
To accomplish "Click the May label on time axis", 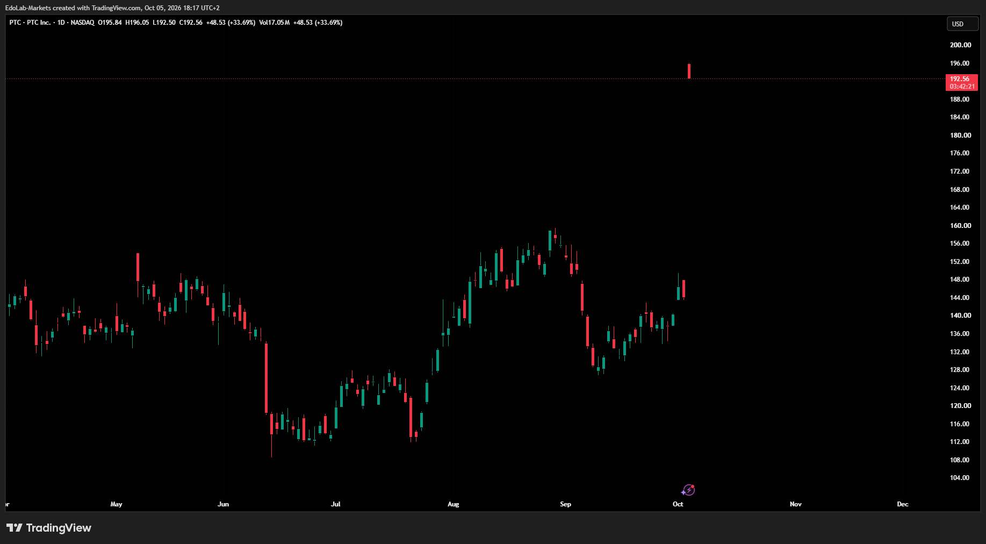I will tap(116, 504).
